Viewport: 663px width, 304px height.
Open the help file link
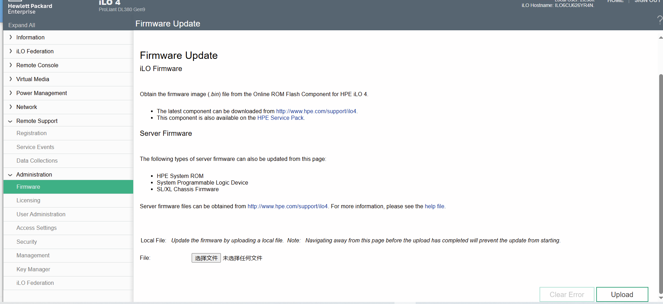click(x=434, y=206)
